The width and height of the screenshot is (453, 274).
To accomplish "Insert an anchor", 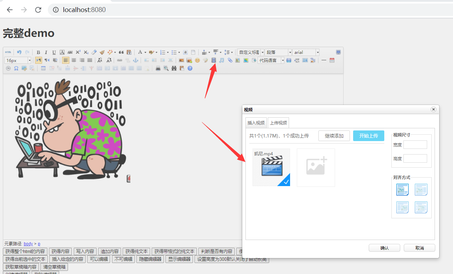I will (x=135, y=60).
